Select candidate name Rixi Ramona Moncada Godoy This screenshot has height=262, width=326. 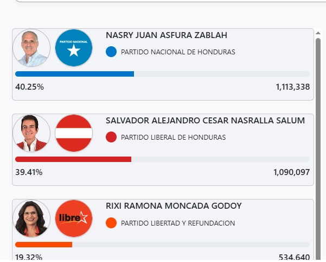click(174, 206)
